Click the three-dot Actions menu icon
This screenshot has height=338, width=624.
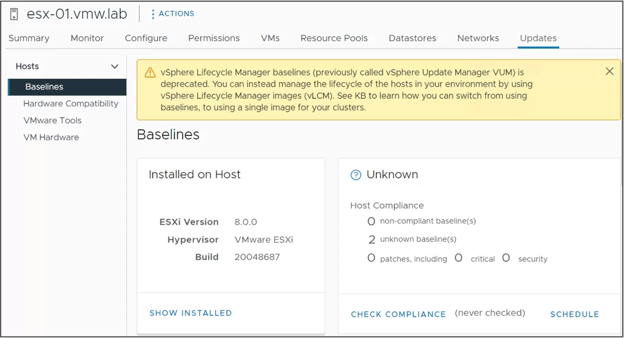click(153, 14)
